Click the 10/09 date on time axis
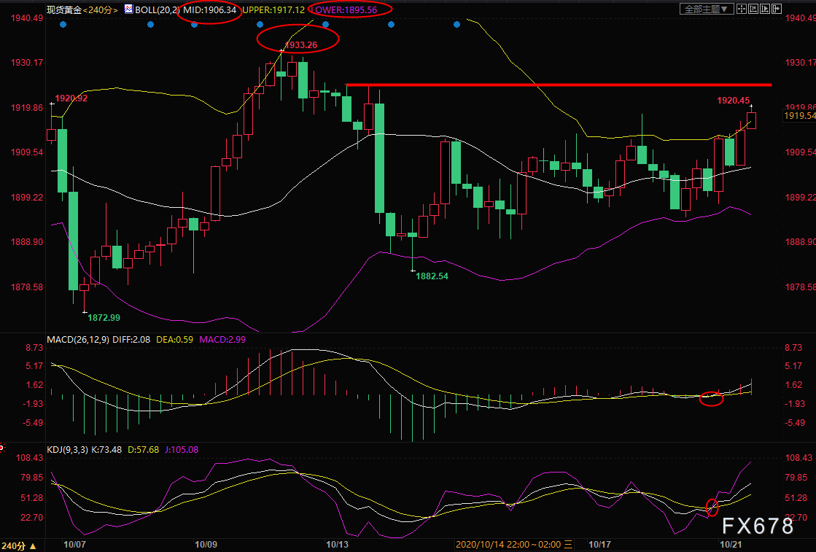The height and width of the screenshot is (552, 816). 206,545
